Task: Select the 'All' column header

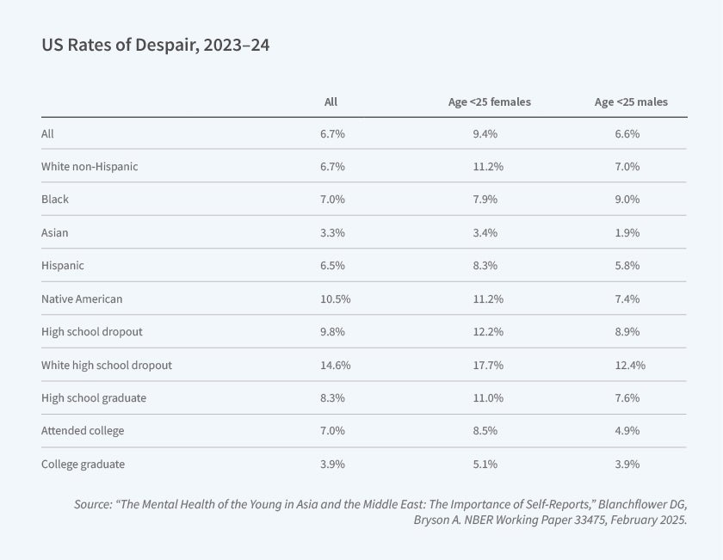Action: click(331, 102)
